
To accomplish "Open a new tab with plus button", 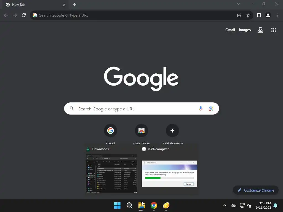I will point(75,5).
